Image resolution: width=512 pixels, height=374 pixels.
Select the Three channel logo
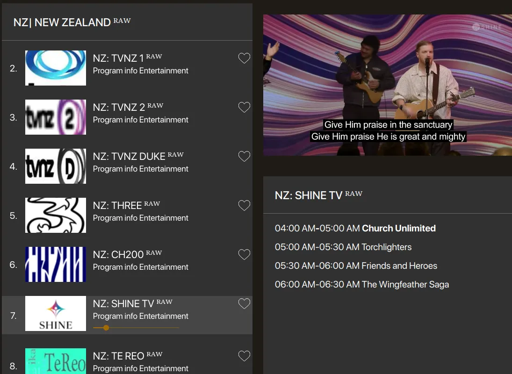point(56,215)
